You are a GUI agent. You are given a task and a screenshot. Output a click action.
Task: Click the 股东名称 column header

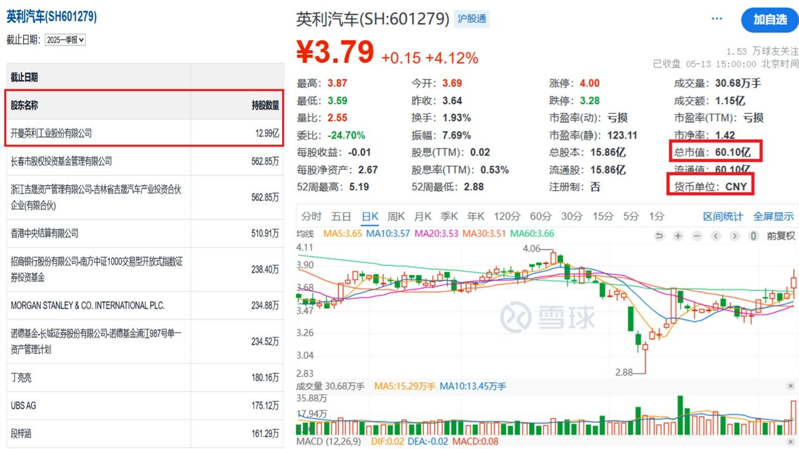[24, 105]
